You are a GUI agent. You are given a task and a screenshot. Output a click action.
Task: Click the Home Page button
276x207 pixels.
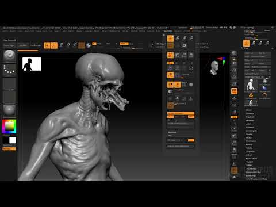[x=9, y=45]
